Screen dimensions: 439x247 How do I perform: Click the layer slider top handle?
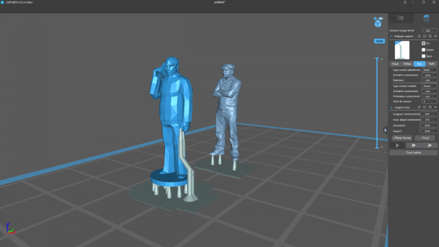click(x=377, y=58)
